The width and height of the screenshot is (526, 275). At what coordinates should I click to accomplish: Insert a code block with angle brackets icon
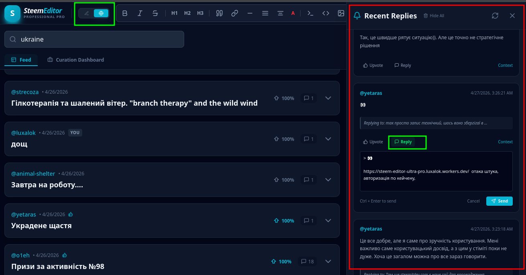click(x=326, y=13)
